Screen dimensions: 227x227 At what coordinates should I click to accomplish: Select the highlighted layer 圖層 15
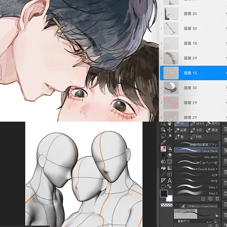(x=193, y=73)
